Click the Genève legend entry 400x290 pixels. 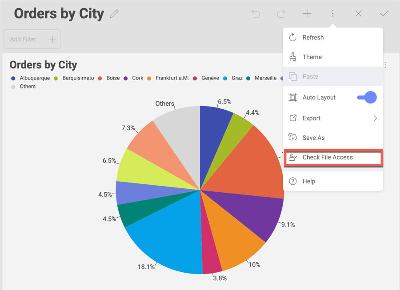(206, 78)
